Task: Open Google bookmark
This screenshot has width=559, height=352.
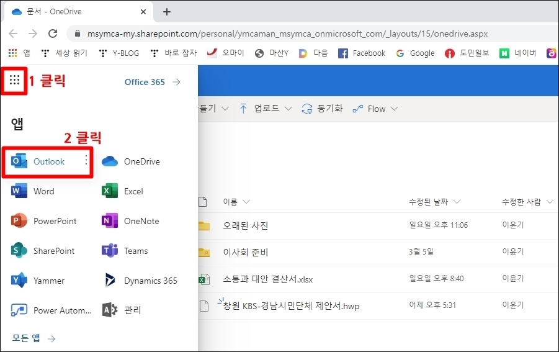Action: click(x=415, y=53)
